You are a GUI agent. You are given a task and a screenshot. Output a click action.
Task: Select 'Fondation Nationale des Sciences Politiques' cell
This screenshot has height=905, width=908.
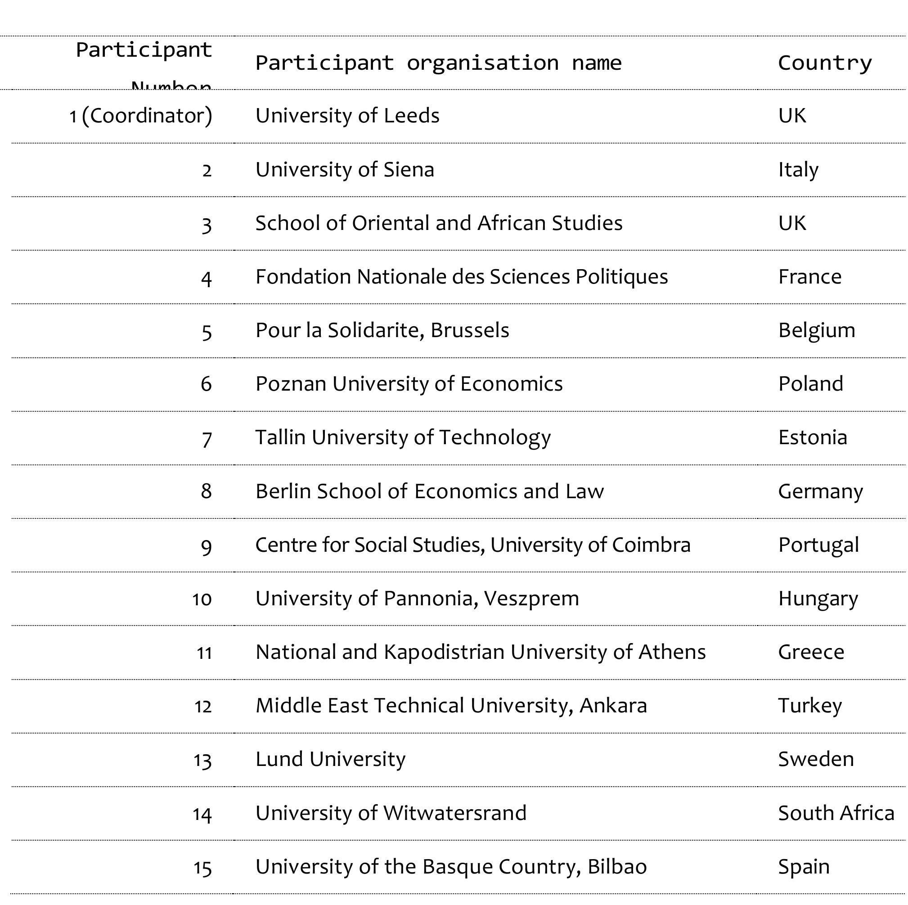pyautogui.click(x=461, y=277)
